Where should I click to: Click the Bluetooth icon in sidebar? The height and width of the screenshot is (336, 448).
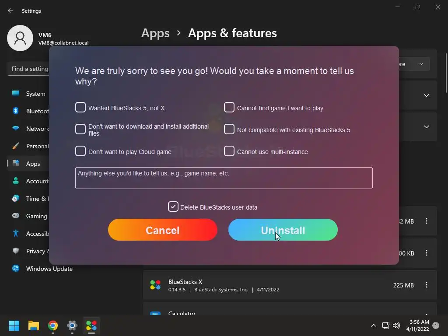point(16,111)
